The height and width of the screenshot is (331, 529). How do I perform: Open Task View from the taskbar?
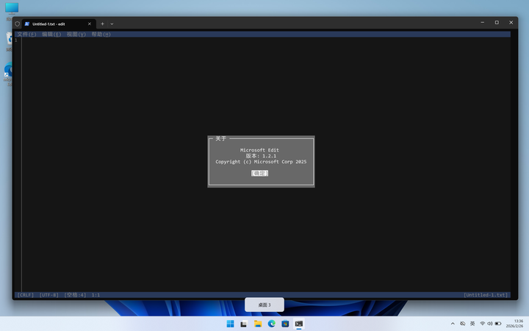coord(244,324)
